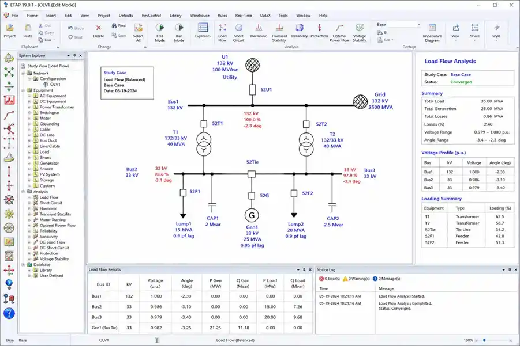Expand the AC Equipment node
520x346 pixels.
tap(29, 96)
